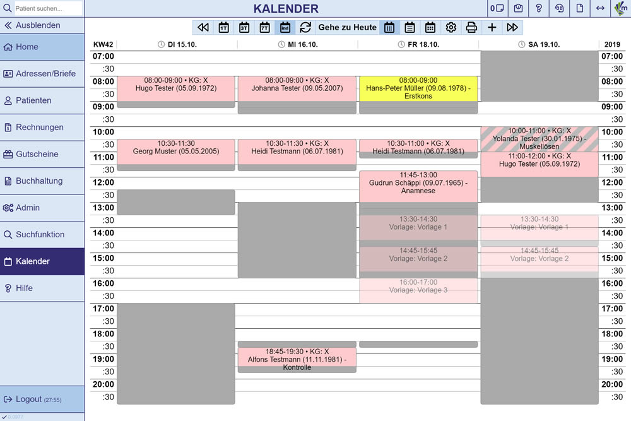Toggle the column calendar layout
Image resolution: width=631 pixels, height=421 pixels.
389,27
